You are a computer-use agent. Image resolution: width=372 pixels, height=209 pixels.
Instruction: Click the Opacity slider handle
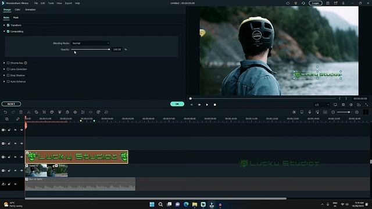[x=109, y=49]
